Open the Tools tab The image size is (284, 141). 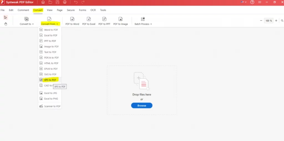103,10
